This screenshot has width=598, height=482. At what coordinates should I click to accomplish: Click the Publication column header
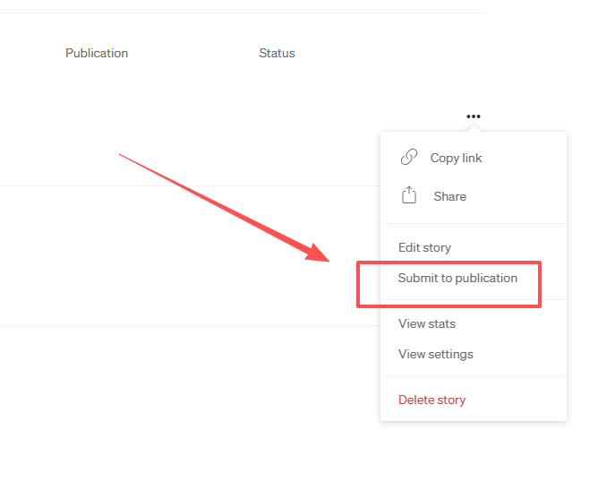pyautogui.click(x=97, y=53)
